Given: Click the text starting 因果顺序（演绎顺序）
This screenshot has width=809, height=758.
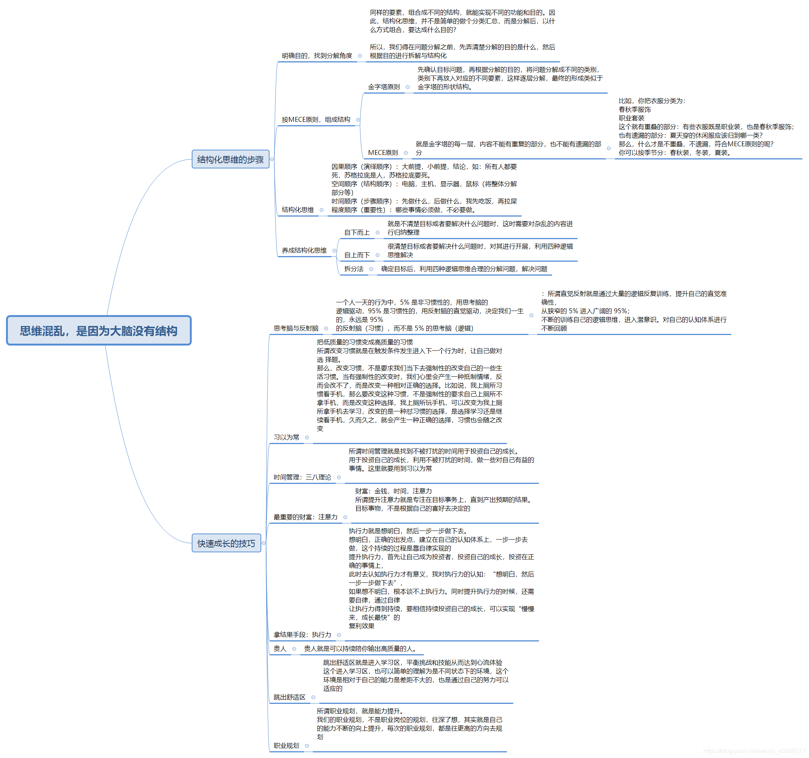Looking at the screenshot, I should pos(424,188).
